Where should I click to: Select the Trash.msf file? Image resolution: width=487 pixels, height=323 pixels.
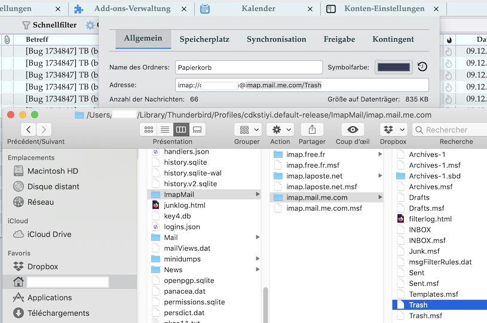point(425,316)
